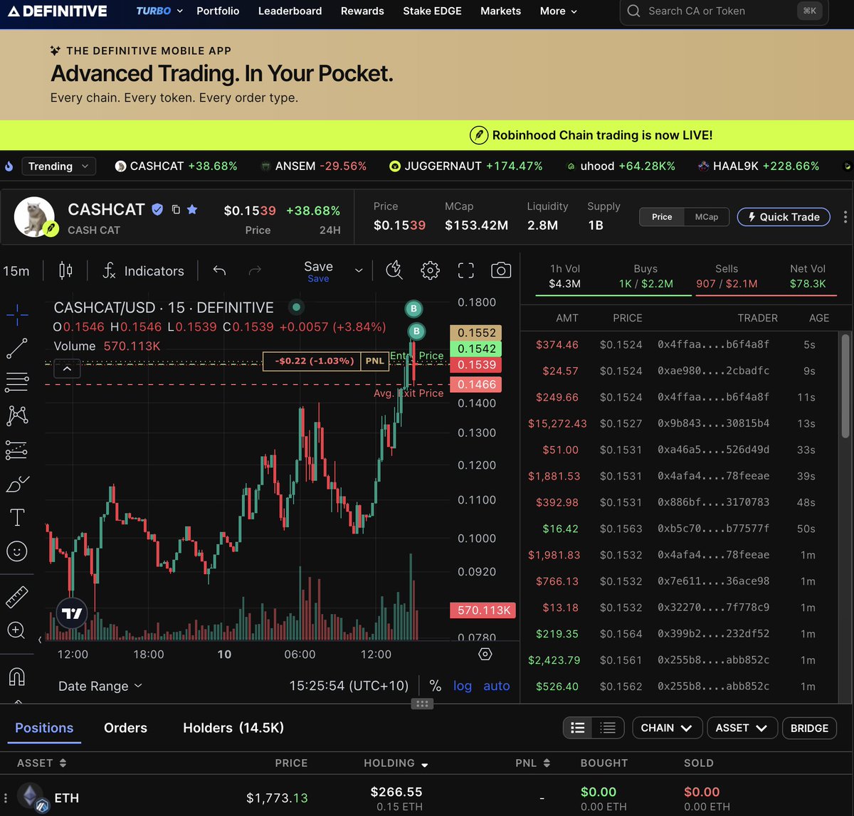The image size is (854, 816).
Task: Click the Search CA or Token field
Action: 724,11
